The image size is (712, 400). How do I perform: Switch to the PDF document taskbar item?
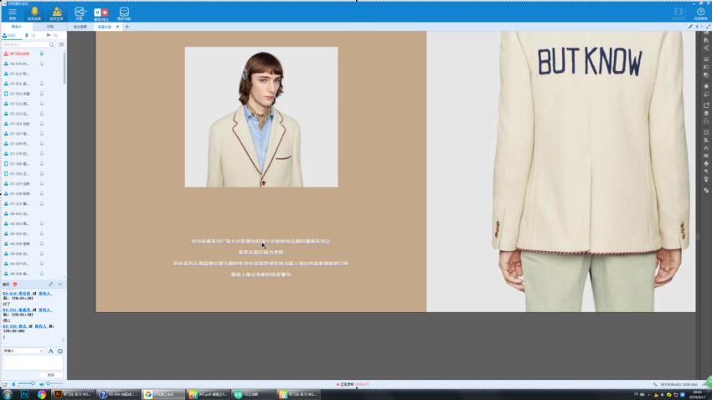click(209, 394)
